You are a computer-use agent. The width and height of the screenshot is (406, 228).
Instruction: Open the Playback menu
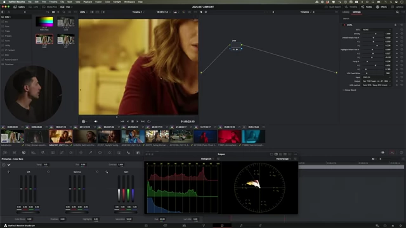pyautogui.click(x=88, y=2)
